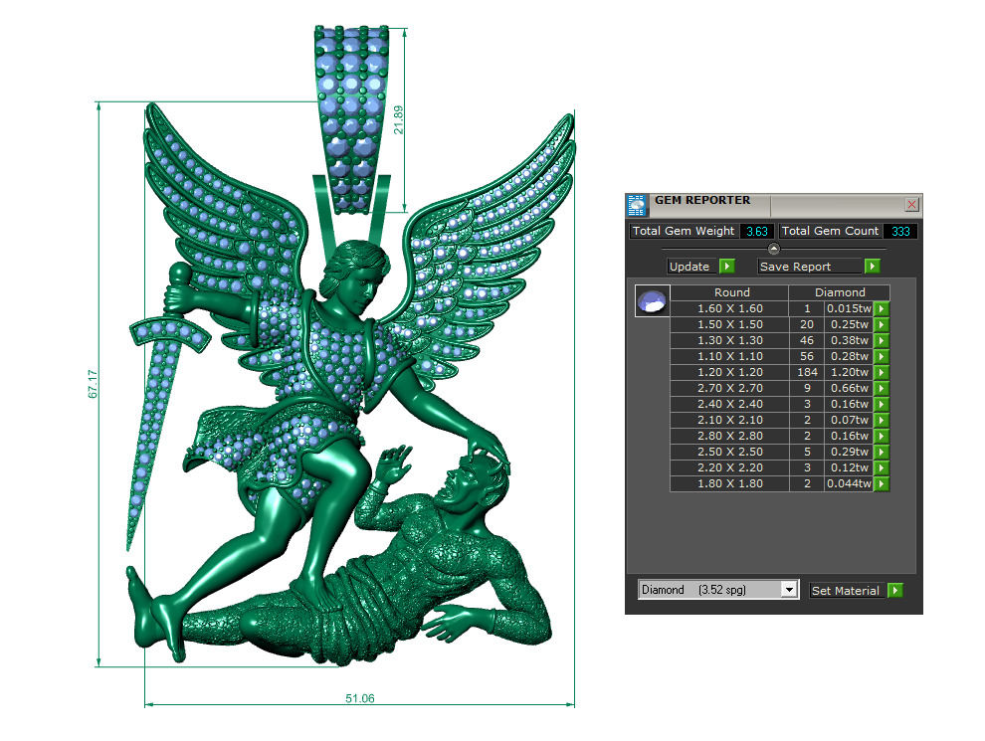This screenshot has height=741, width=985.
Task: Select the 1.30 X 1.30 size cell
Action: (x=730, y=340)
